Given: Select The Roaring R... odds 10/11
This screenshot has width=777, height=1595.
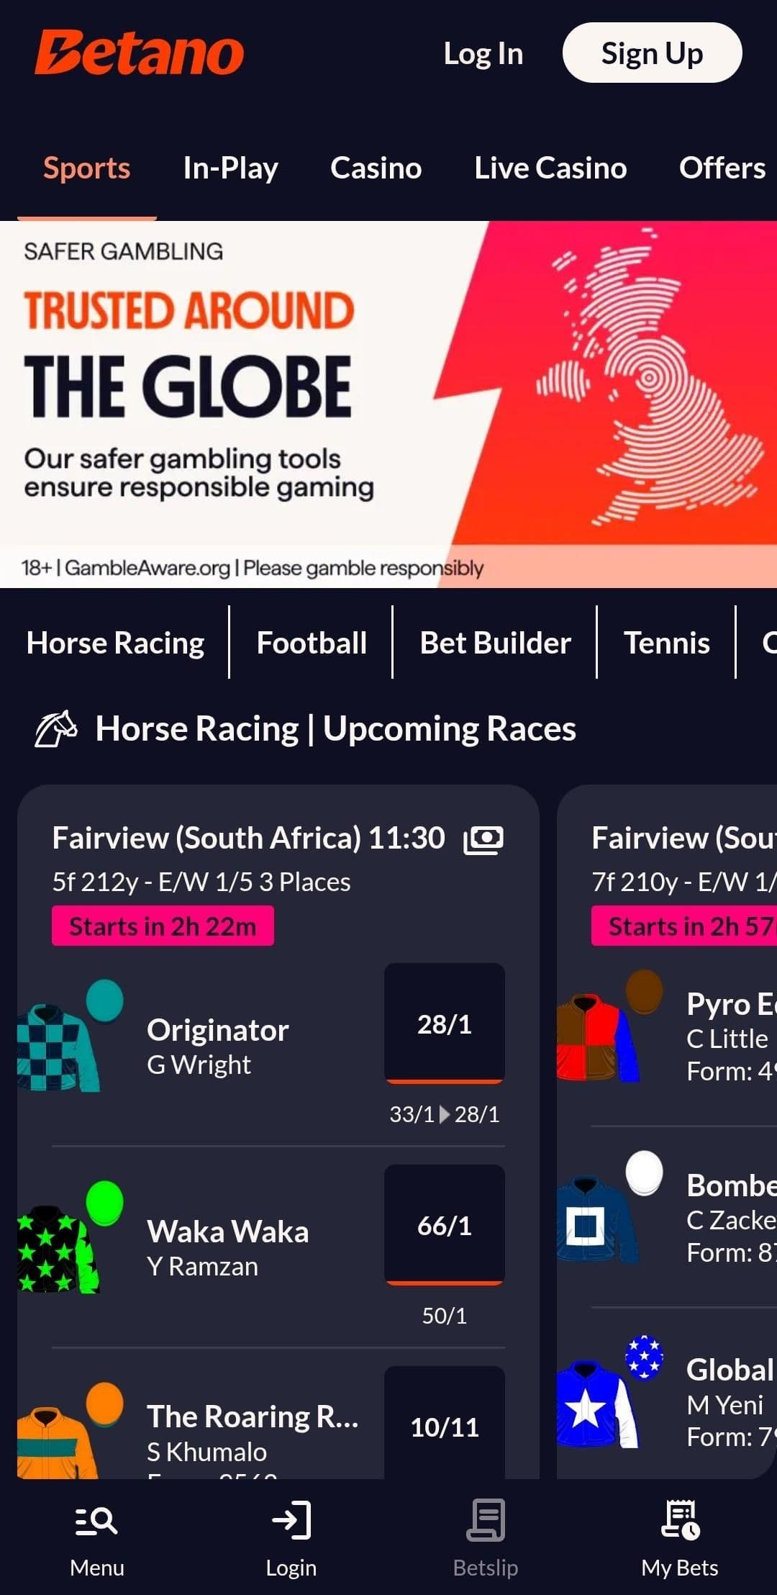Looking at the screenshot, I should tap(445, 1427).
